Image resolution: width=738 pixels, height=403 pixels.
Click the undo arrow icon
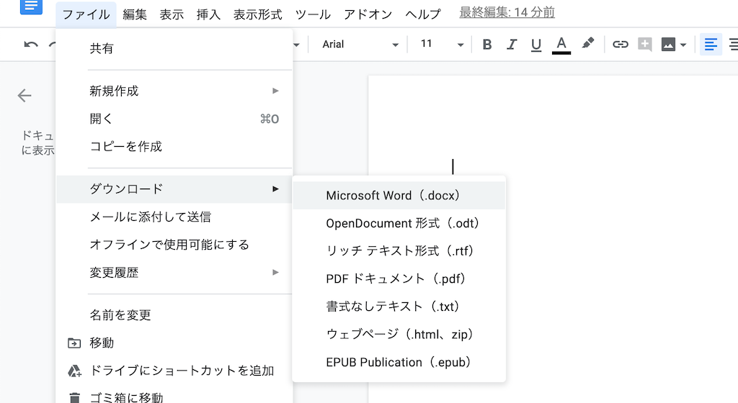pos(31,45)
